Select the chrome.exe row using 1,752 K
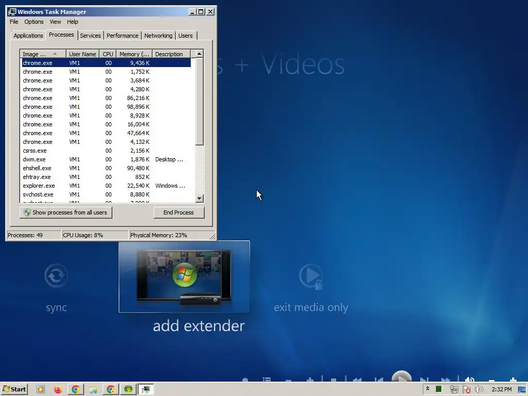The image size is (528, 396). (106, 72)
